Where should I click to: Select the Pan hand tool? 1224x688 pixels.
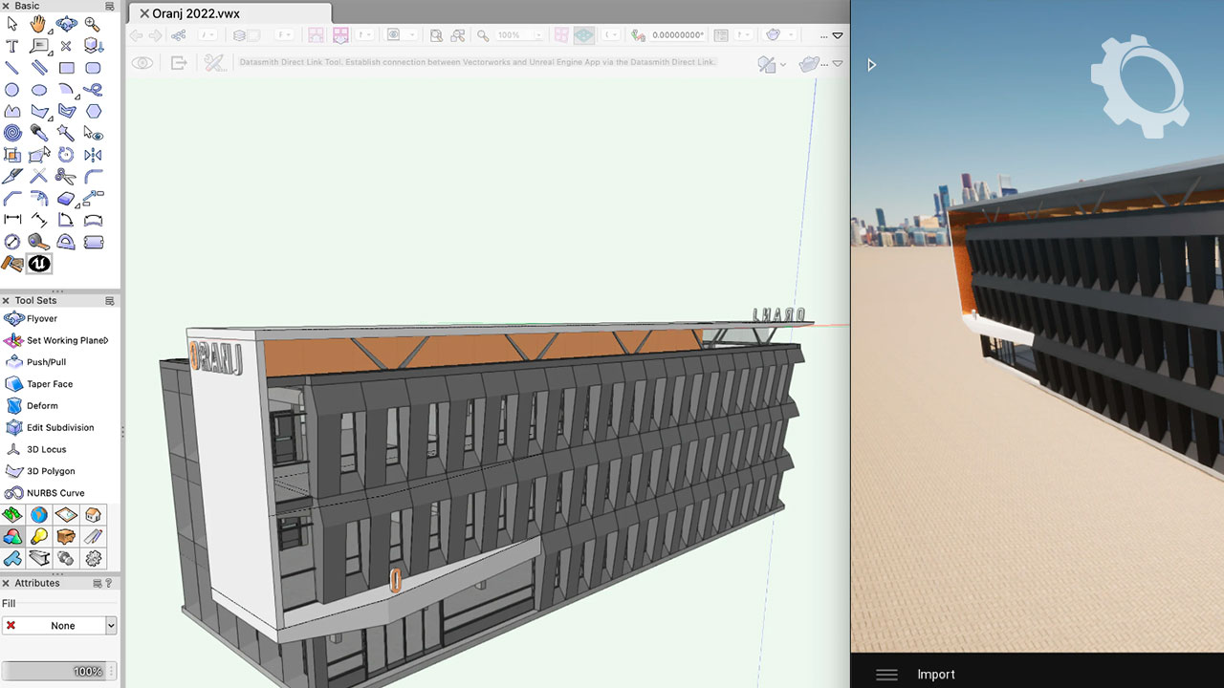point(38,24)
